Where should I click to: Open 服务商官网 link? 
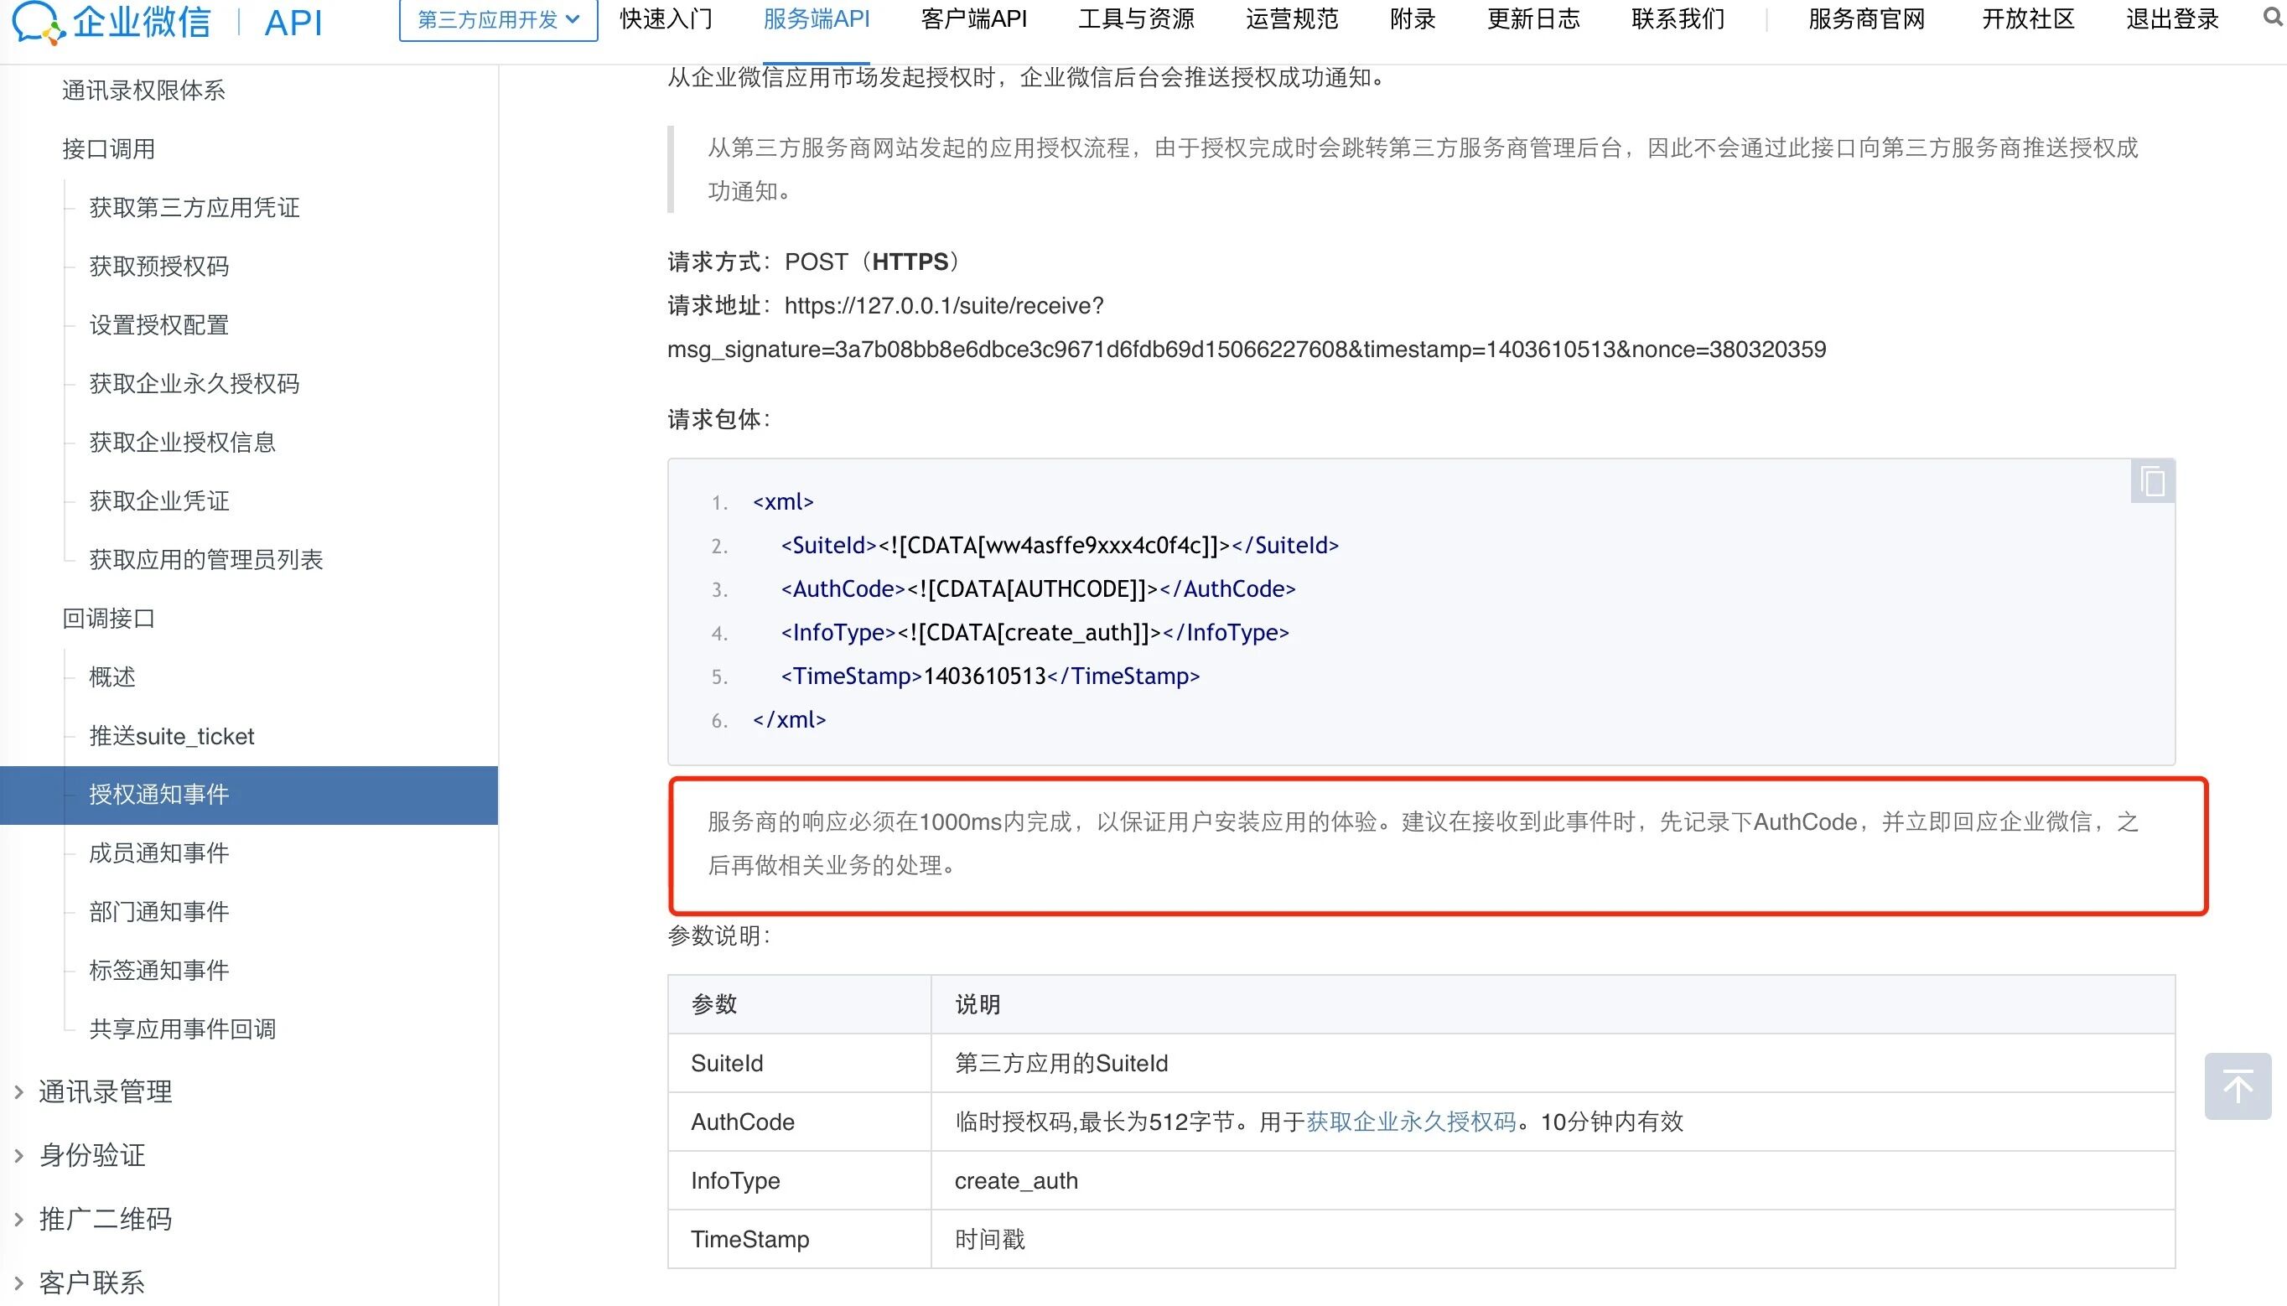click(x=1865, y=18)
